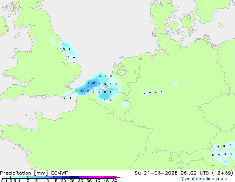Click the weatheronline.co.uk link
The height and width of the screenshot is (182, 235).
(204, 179)
